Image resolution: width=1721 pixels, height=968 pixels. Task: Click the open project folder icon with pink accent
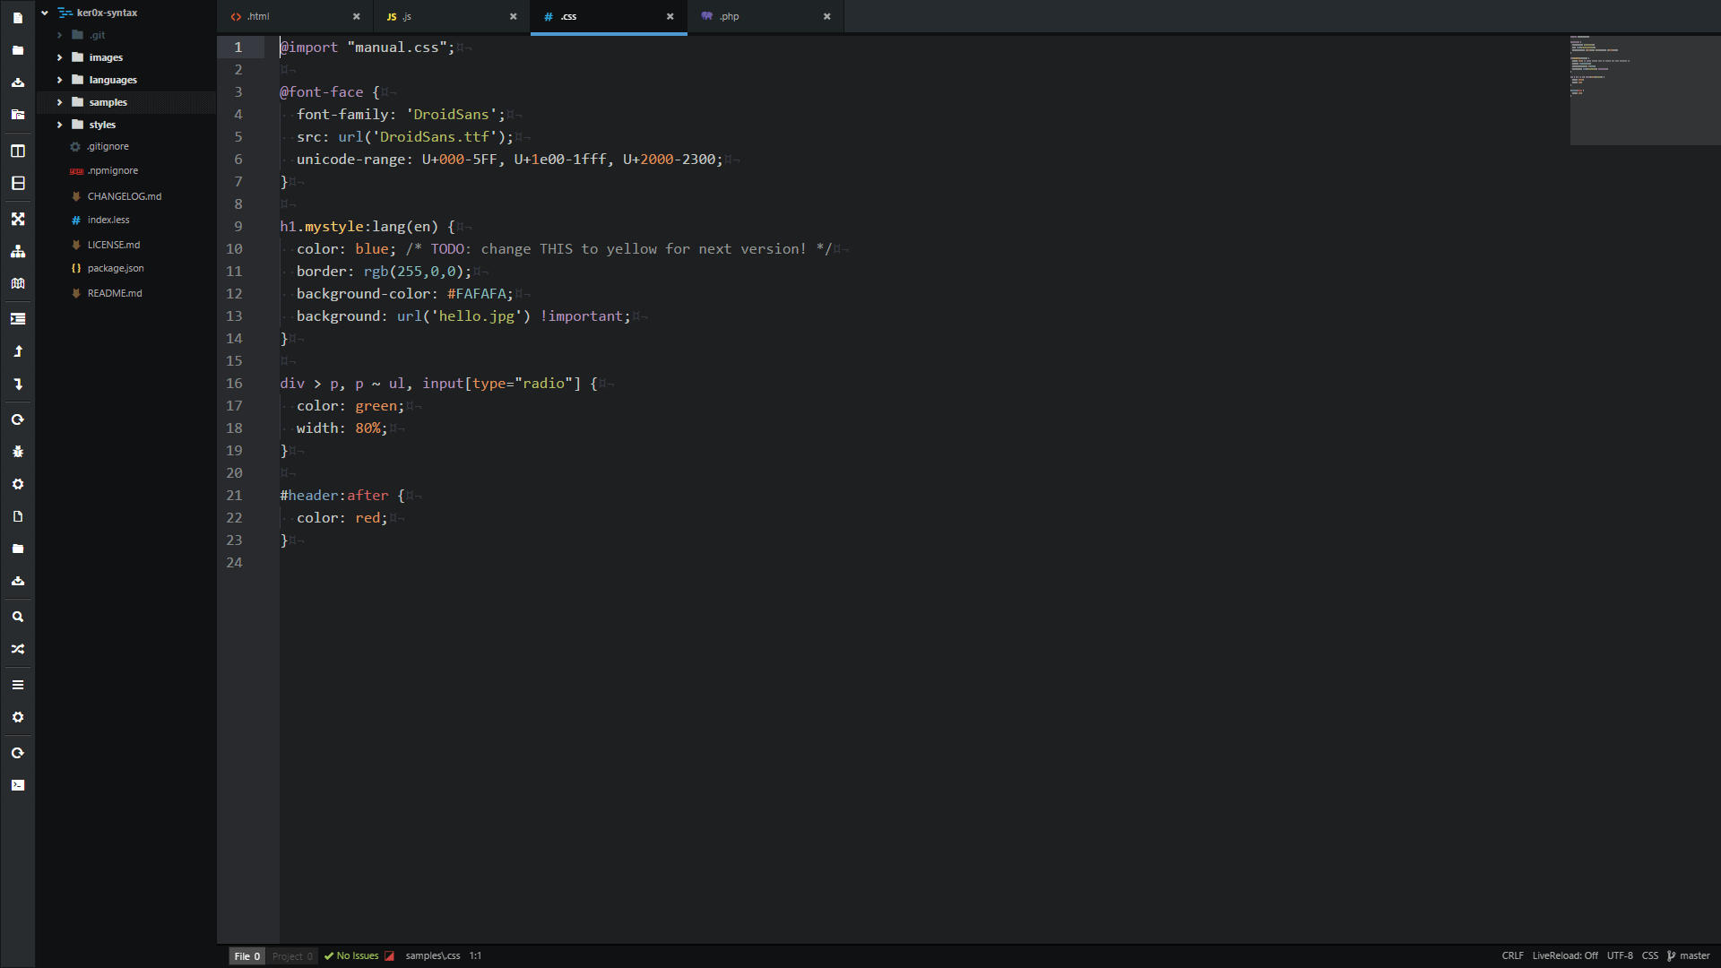click(x=18, y=115)
